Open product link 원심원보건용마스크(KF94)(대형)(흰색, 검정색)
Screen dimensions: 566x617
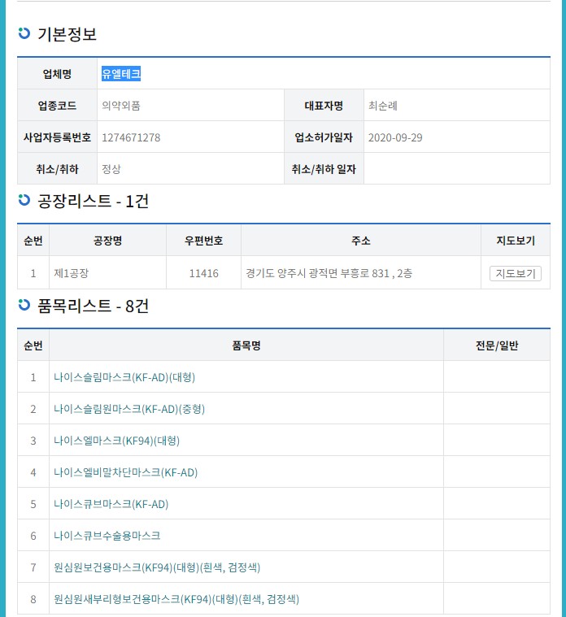point(157,567)
